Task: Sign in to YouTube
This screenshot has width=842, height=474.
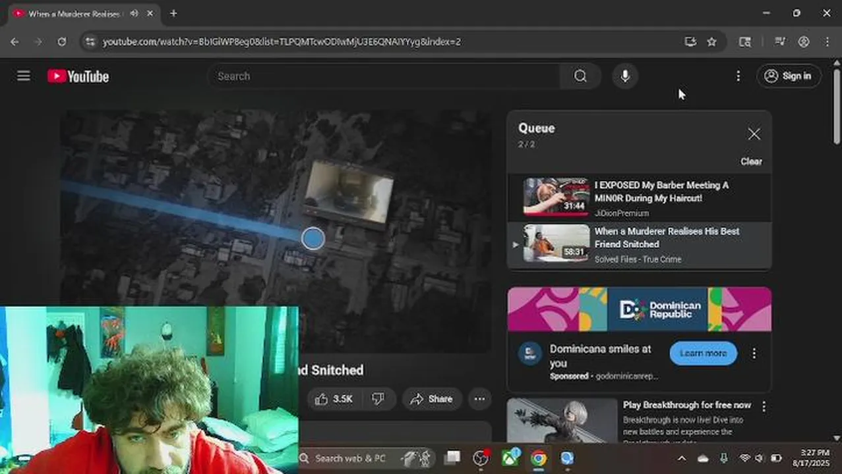Action: point(789,76)
